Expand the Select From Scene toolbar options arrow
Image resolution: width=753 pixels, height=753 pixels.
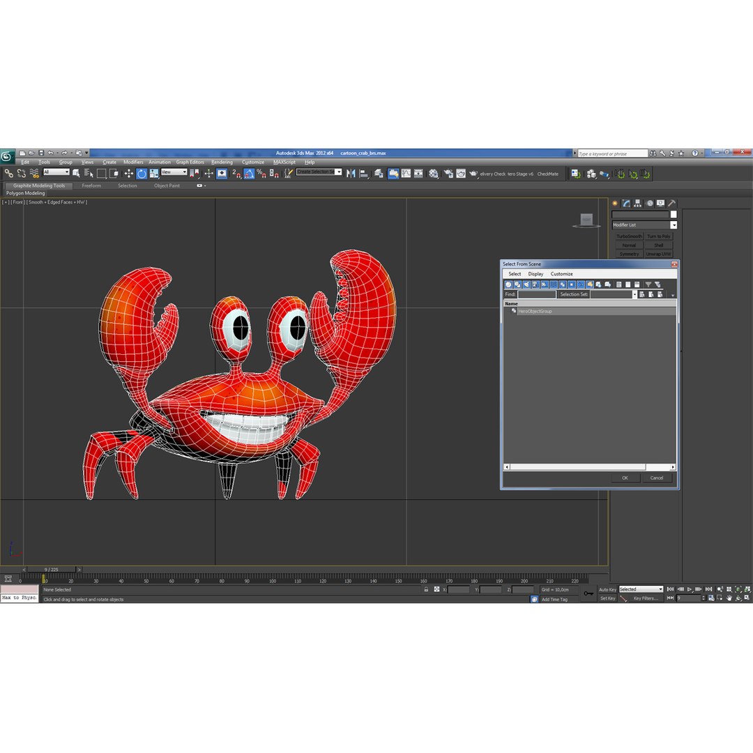coord(673,296)
